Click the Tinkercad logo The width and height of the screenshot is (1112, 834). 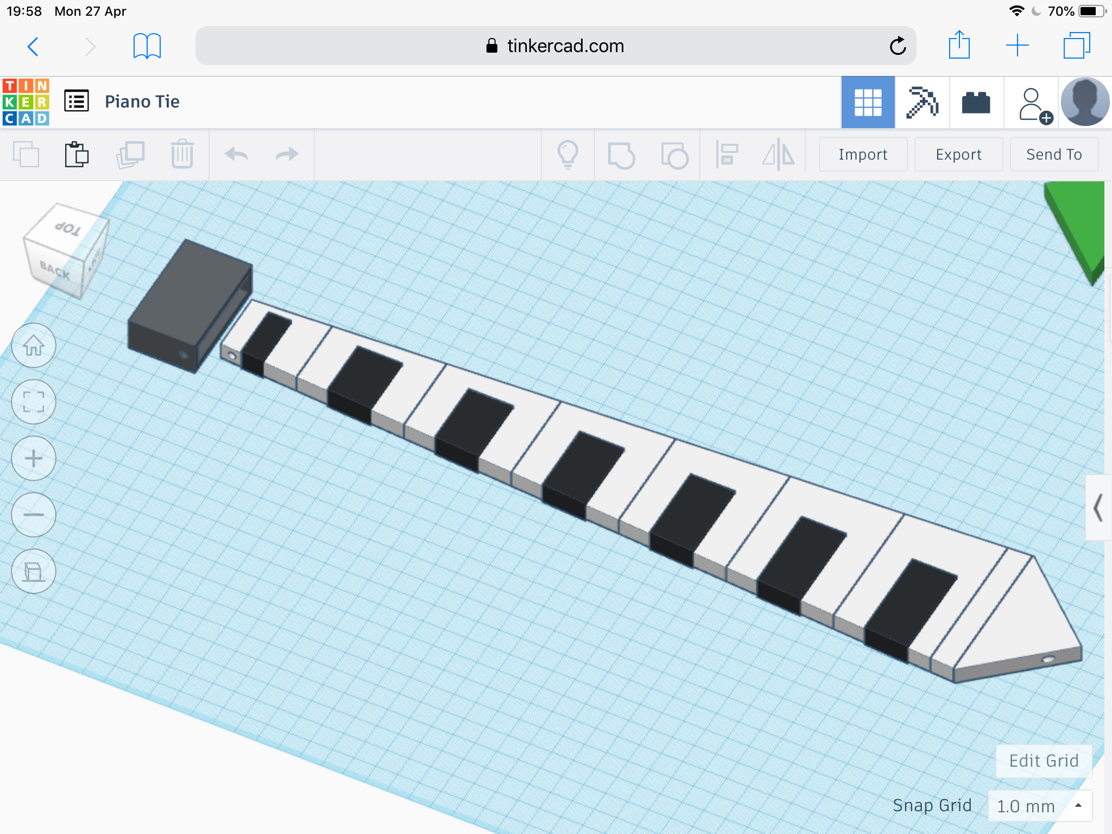click(26, 102)
